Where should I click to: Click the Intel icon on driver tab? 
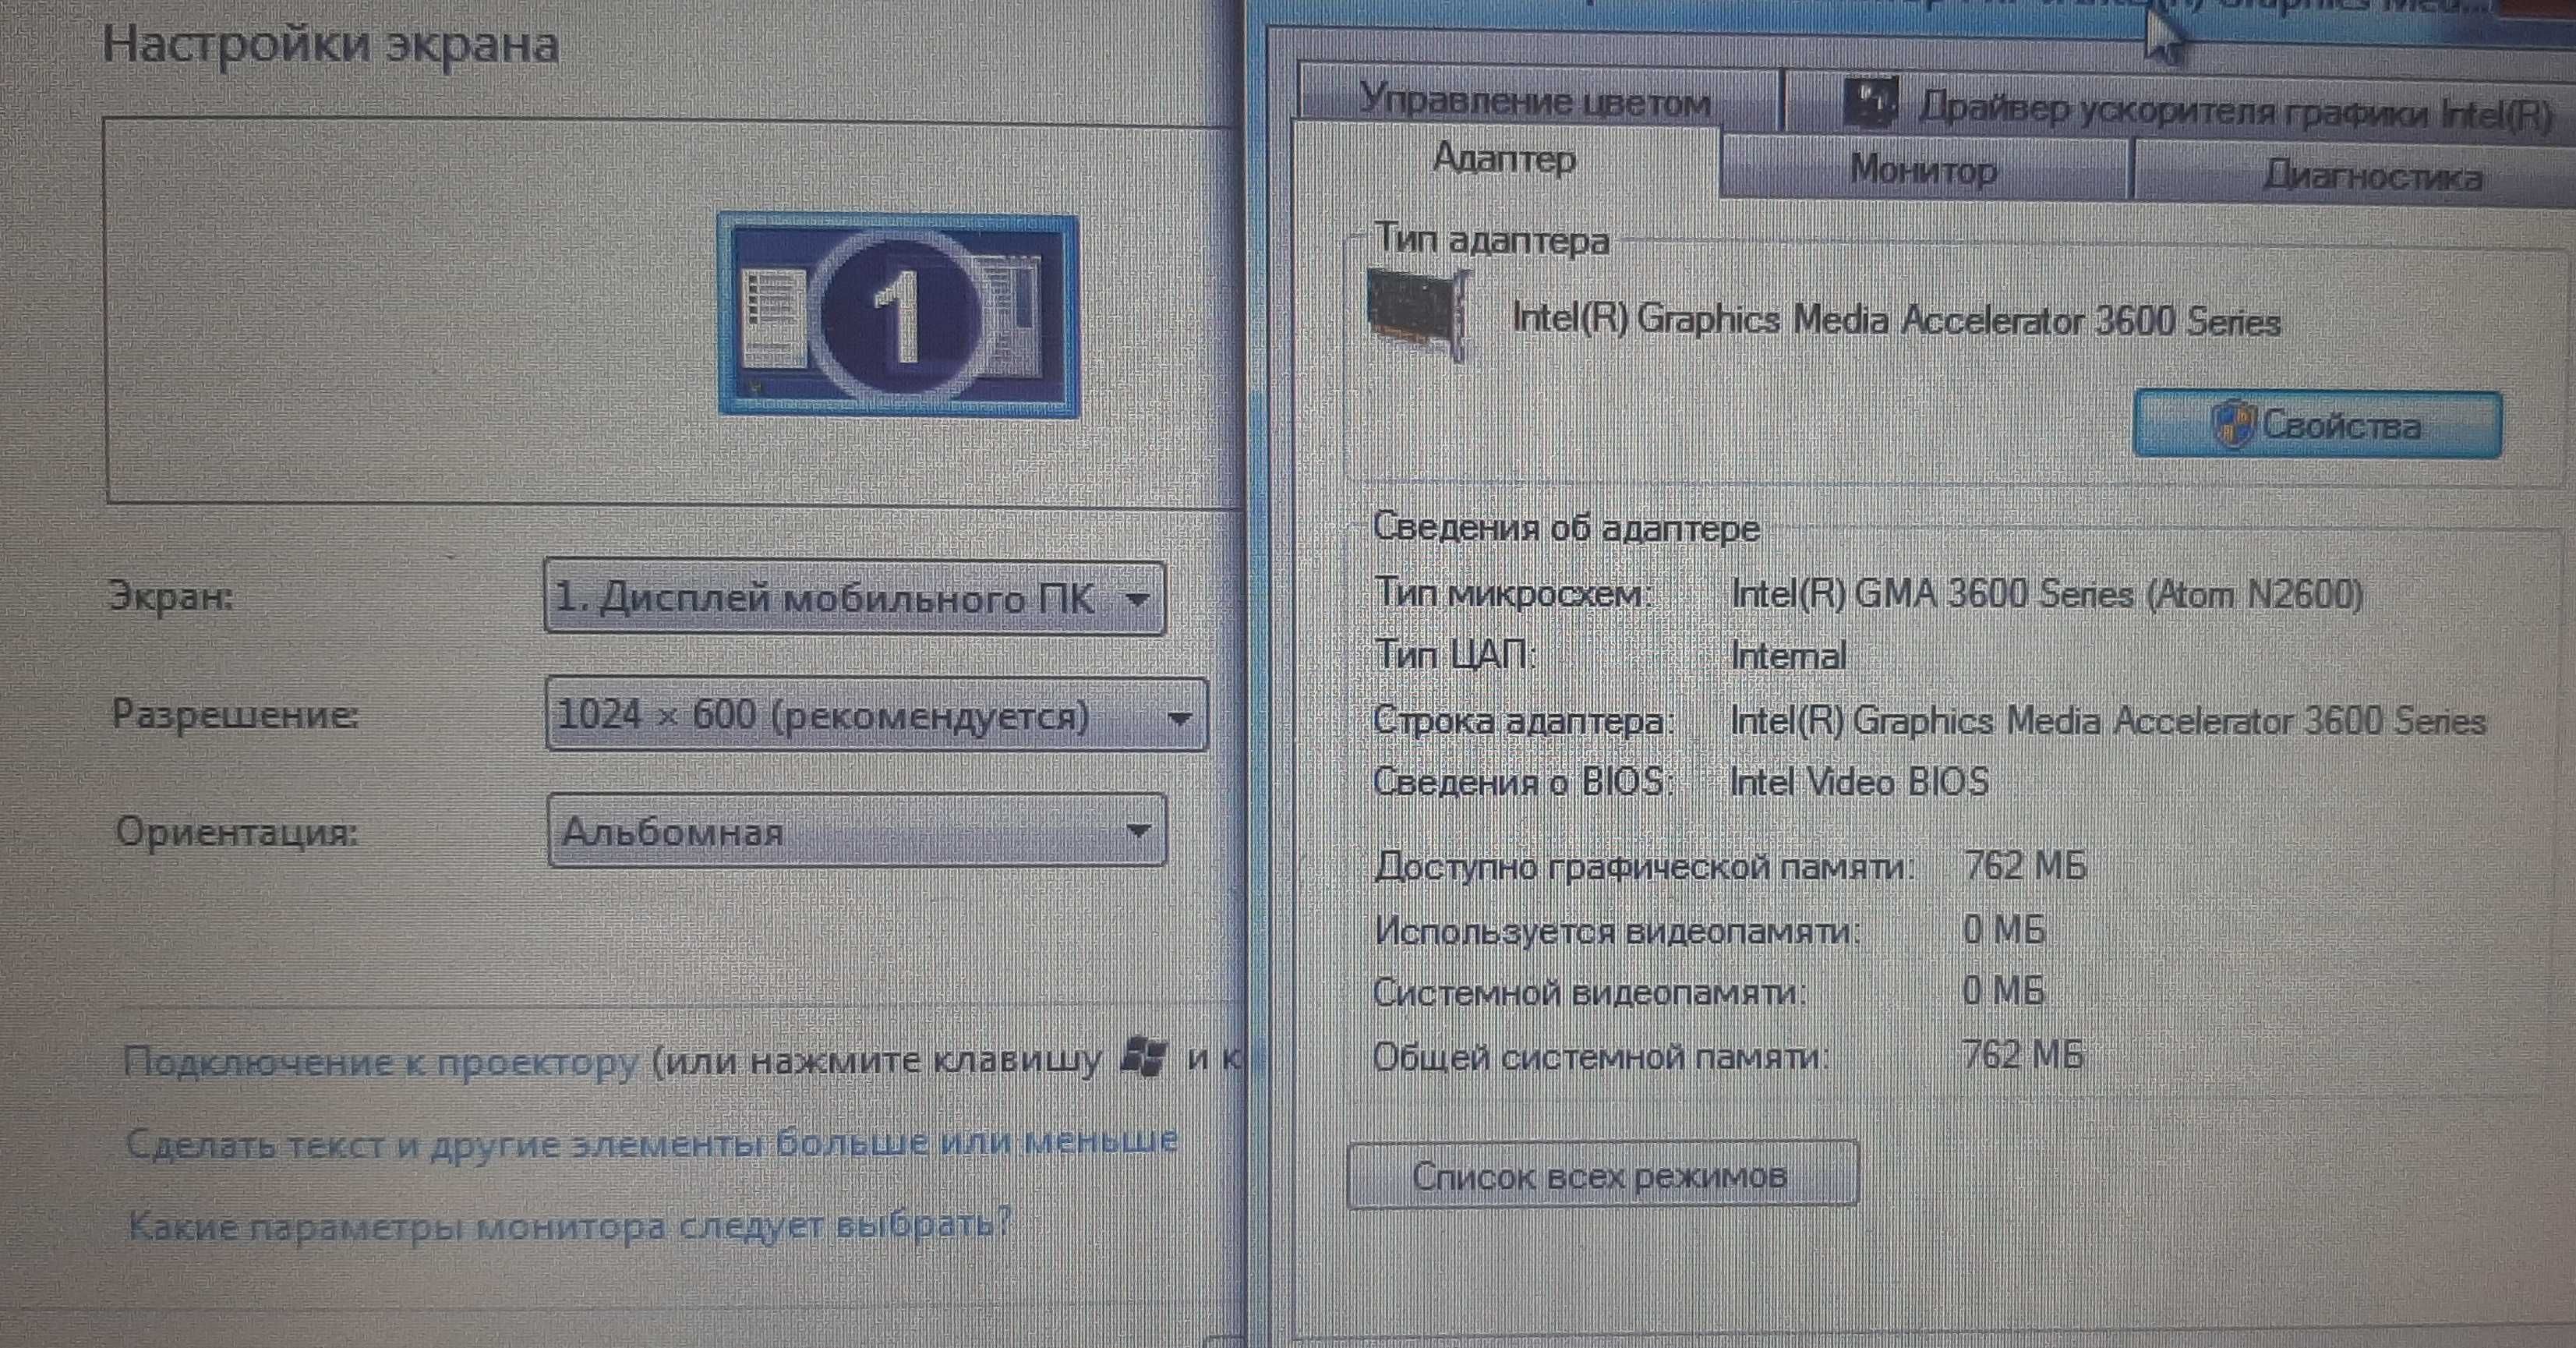pyautogui.click(x=1870, y=103)
